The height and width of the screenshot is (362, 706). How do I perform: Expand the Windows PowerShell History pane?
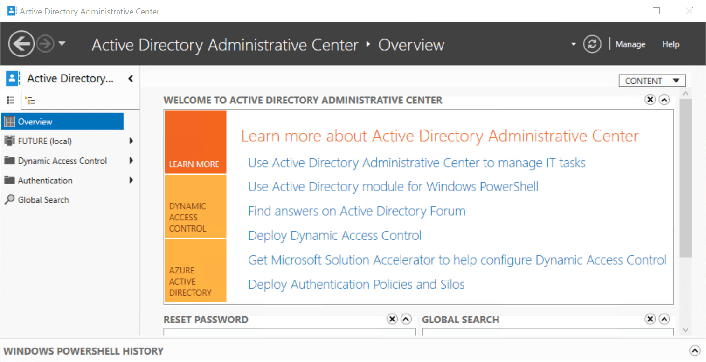pos(694,351)
